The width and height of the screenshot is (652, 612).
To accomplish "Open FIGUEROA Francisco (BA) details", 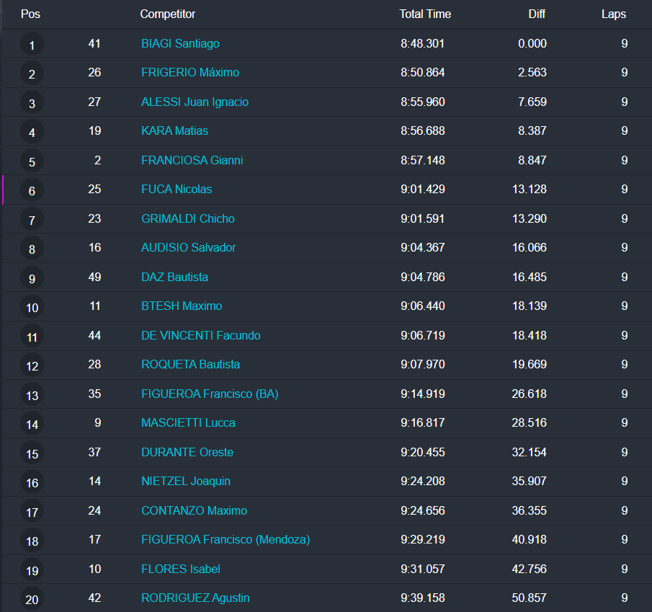I will (x=210, y=394).
